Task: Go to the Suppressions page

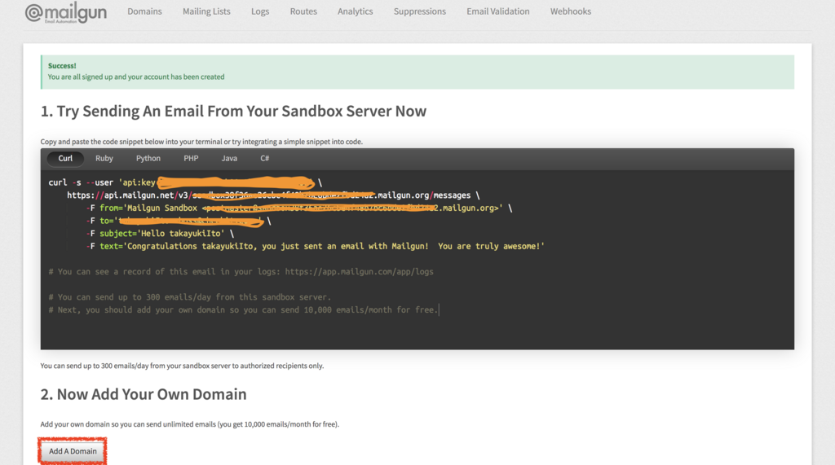Action: point(420,11)
